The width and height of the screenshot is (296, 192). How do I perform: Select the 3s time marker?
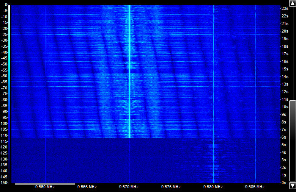(x=284, y=160)
